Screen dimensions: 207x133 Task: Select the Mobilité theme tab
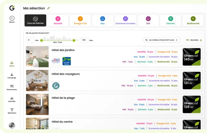[58, 20]
